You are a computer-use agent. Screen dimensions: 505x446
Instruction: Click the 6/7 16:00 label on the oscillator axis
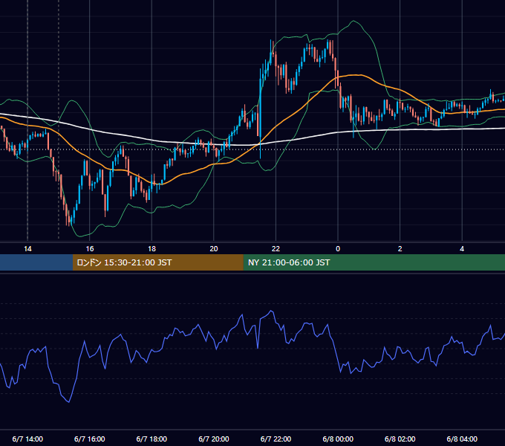(90, 439)
